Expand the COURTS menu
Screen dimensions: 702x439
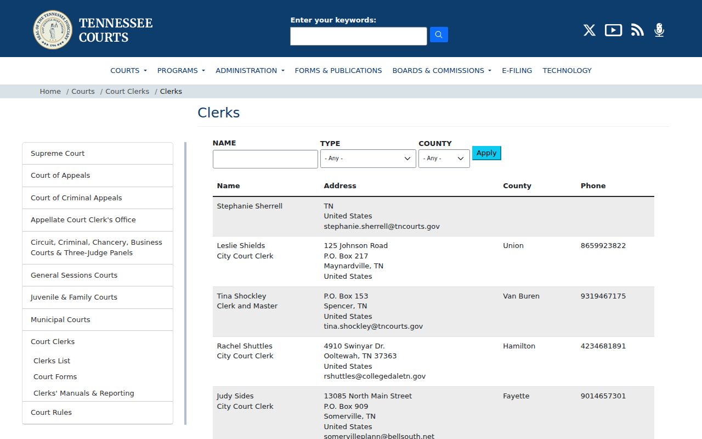pos(128,70)
